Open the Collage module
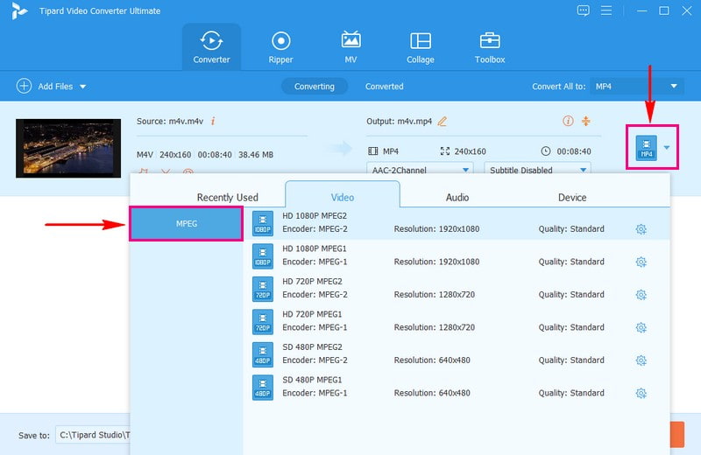Viewport: 701px width, 455px height. tap(420, 47)
